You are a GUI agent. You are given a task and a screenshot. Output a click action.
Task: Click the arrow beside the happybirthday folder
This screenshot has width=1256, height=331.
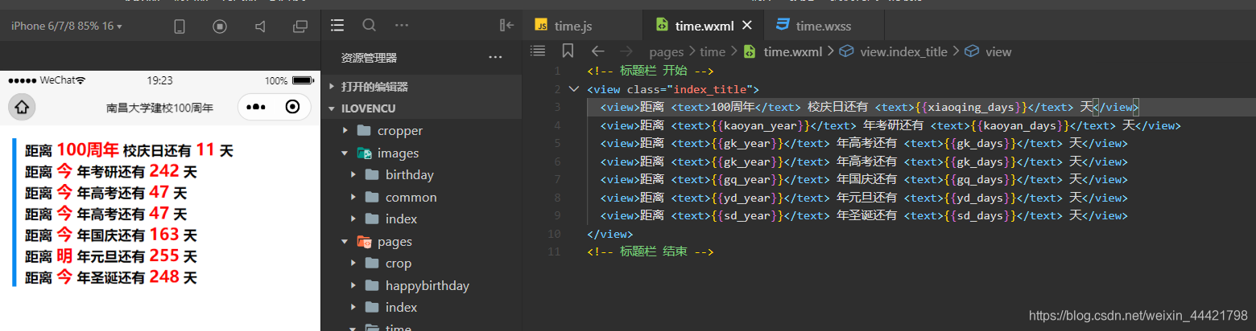(353, 285)
